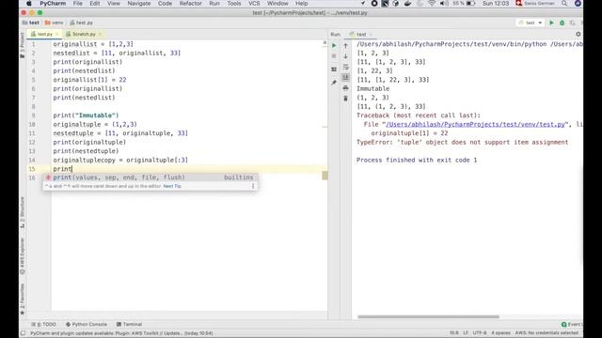Open the Refactor menu
The width and height of the screenshot is (602, 338).
pos(190,4)
